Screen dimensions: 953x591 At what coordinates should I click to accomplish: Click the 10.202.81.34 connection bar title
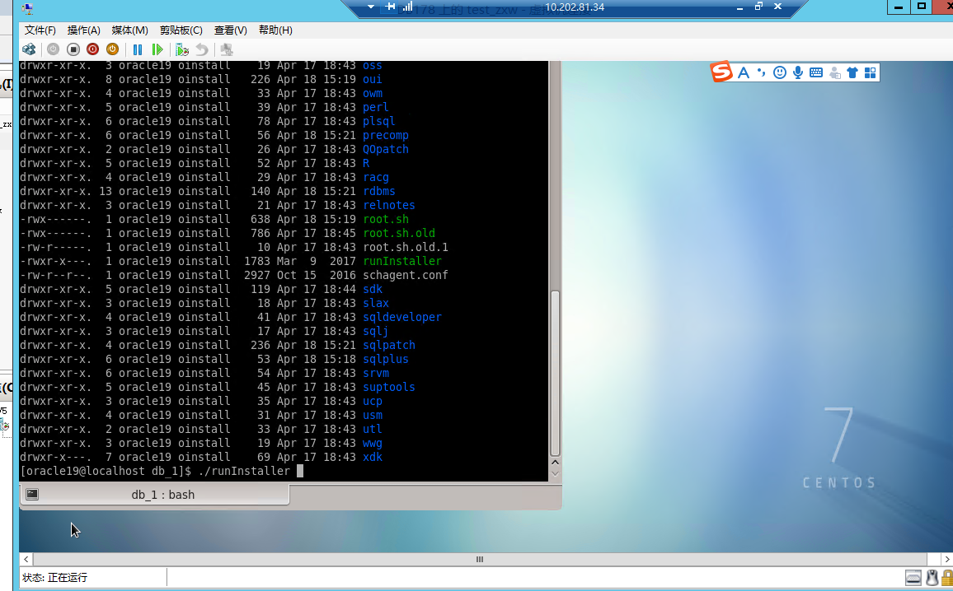575,7
